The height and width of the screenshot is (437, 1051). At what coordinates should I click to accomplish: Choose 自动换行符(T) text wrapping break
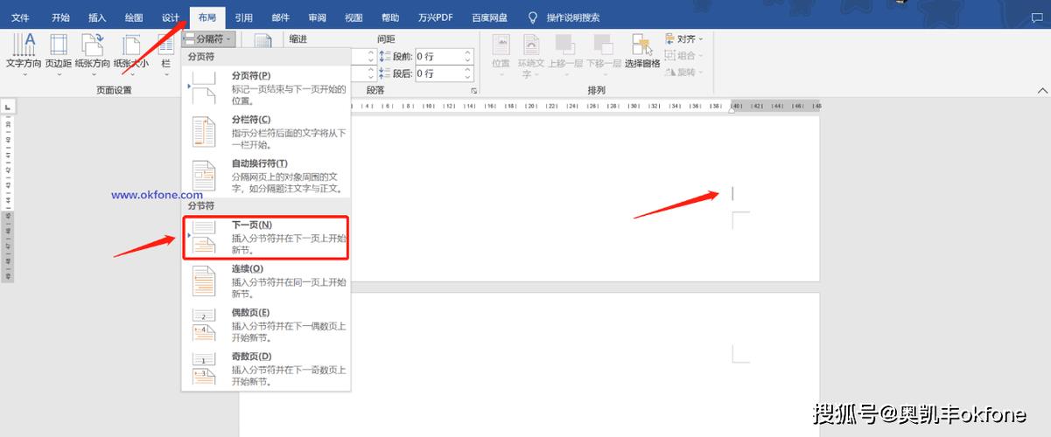266,176
